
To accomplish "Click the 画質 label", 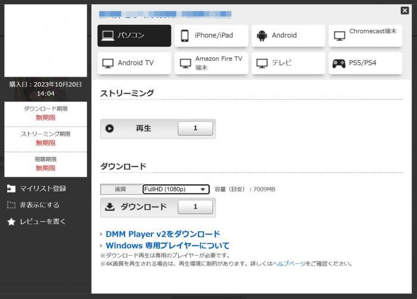I will pyautogui.click(x=120, y=189).
